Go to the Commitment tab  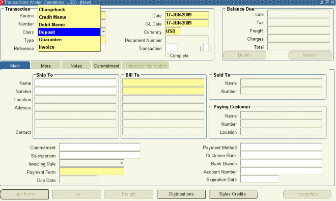pos(106,66)
